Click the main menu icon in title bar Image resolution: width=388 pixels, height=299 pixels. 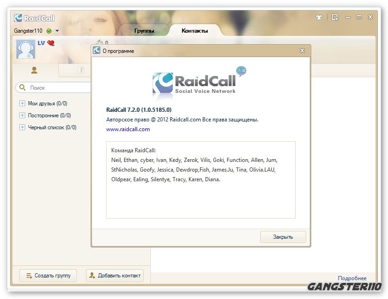tap(335, 17)
